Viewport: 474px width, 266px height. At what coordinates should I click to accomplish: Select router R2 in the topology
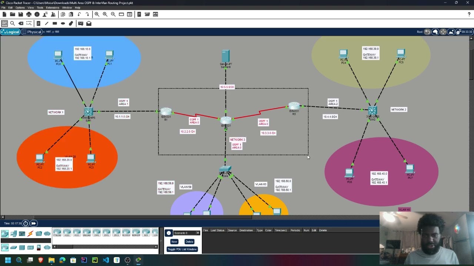tap(226, 121)
